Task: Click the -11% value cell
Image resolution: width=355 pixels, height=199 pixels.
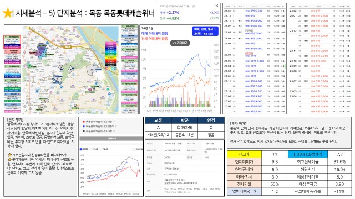Action: tap(339, 192)
